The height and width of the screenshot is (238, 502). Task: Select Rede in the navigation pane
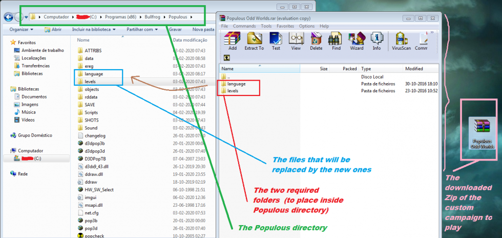19,174
